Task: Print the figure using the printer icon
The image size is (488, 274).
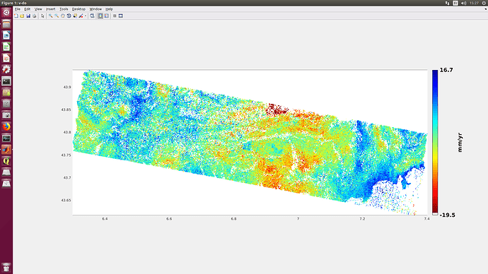Action: 35,16
